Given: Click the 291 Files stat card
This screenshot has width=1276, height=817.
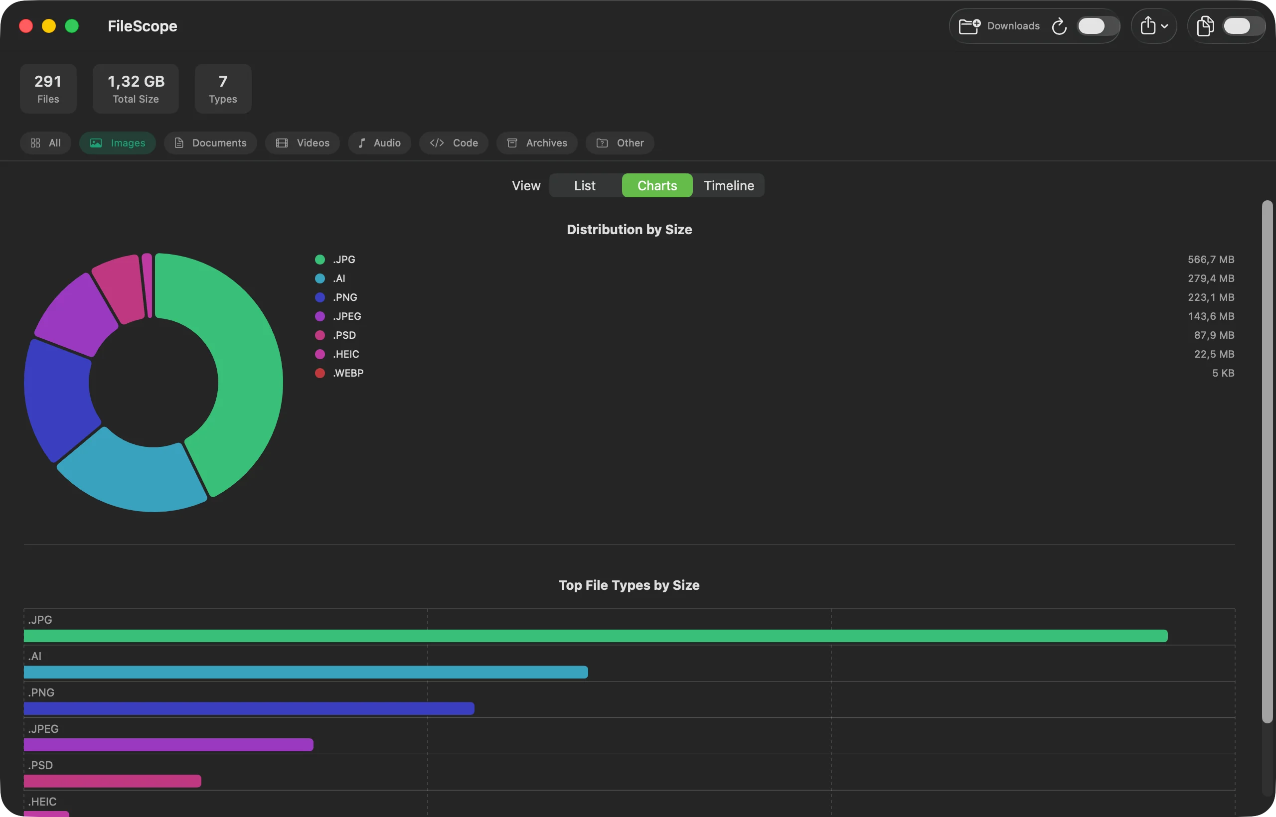Looking at the screenshot, I should tap(48, 89).
